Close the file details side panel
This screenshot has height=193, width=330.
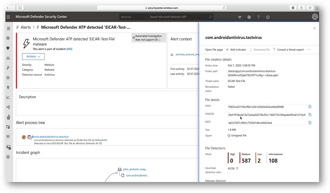(x=315, y=28)
